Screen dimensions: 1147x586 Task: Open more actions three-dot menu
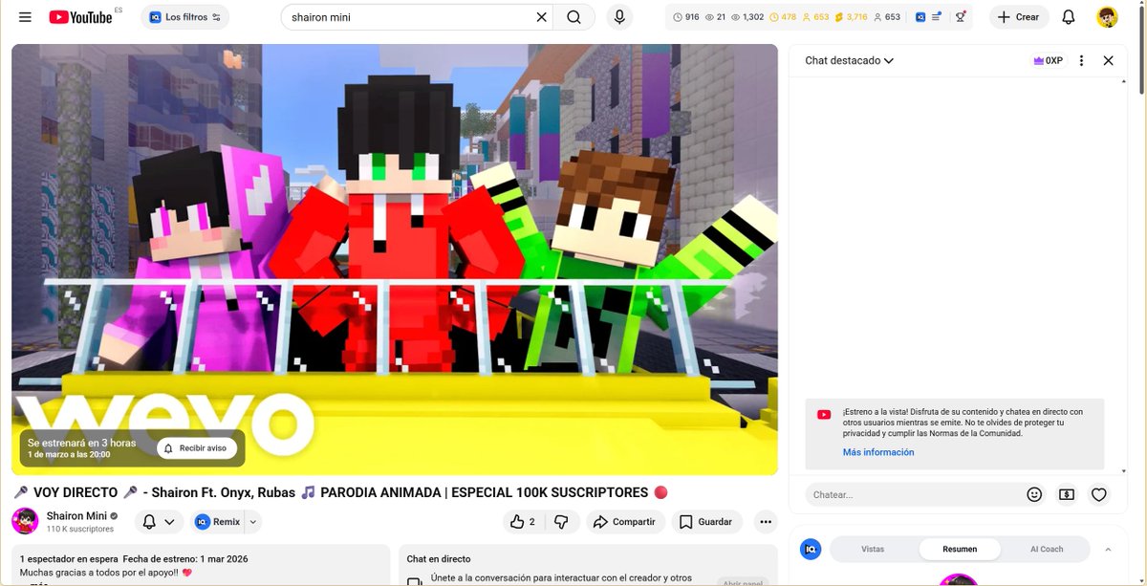click(x=765, y=522)
